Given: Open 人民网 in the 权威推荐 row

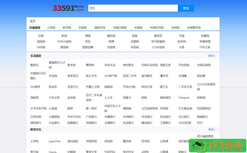Looking at the screenshot, I should click(x=51, y=28).
